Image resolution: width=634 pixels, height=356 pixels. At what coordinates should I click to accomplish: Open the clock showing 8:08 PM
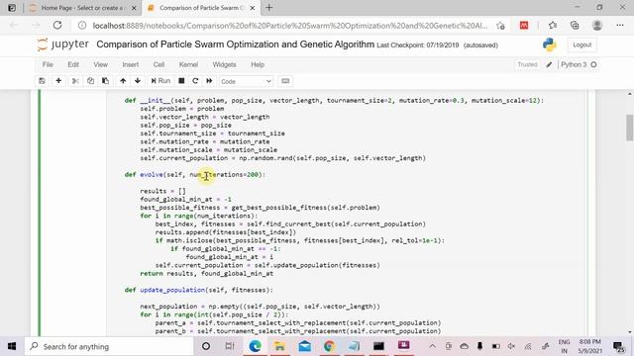click(590, 346)
